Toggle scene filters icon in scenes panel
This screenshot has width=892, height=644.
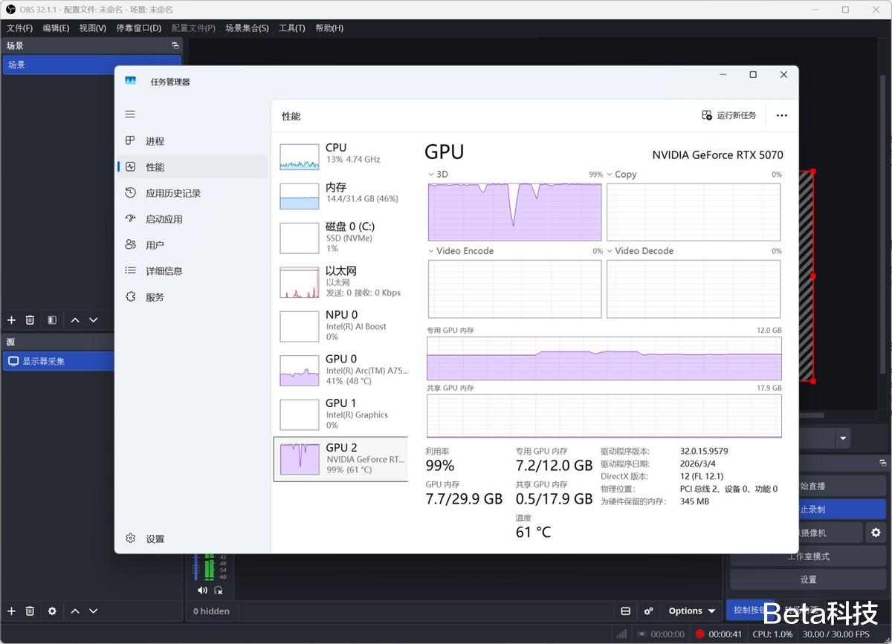tap(51, 320)
